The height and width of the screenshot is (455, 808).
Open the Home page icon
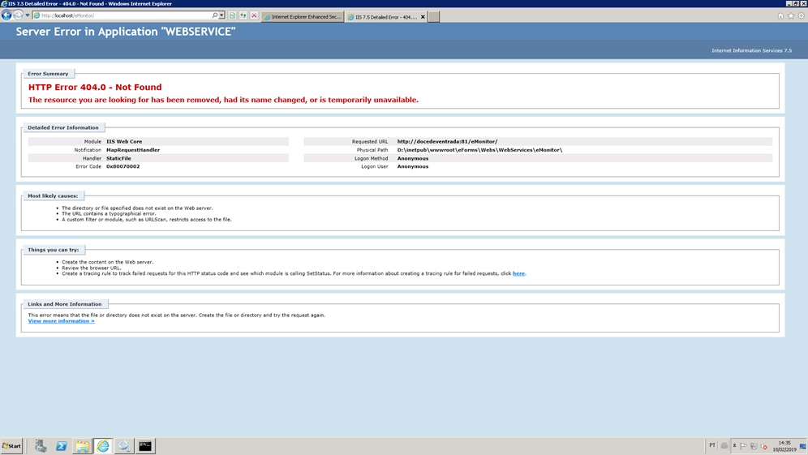(x=780, y=15)
